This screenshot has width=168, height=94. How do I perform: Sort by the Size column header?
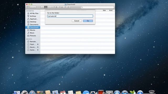point(104,10)
